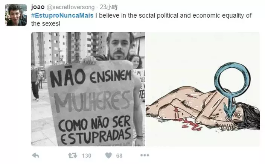
Task: Click the display name joao
Action: coord(38,7)
